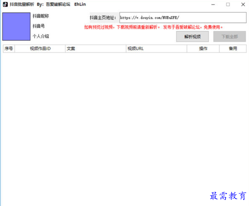Image resolution: width=249 pixels, height=206 pixels.
Task: Click the 序号 column header
Action: [9, 49]
